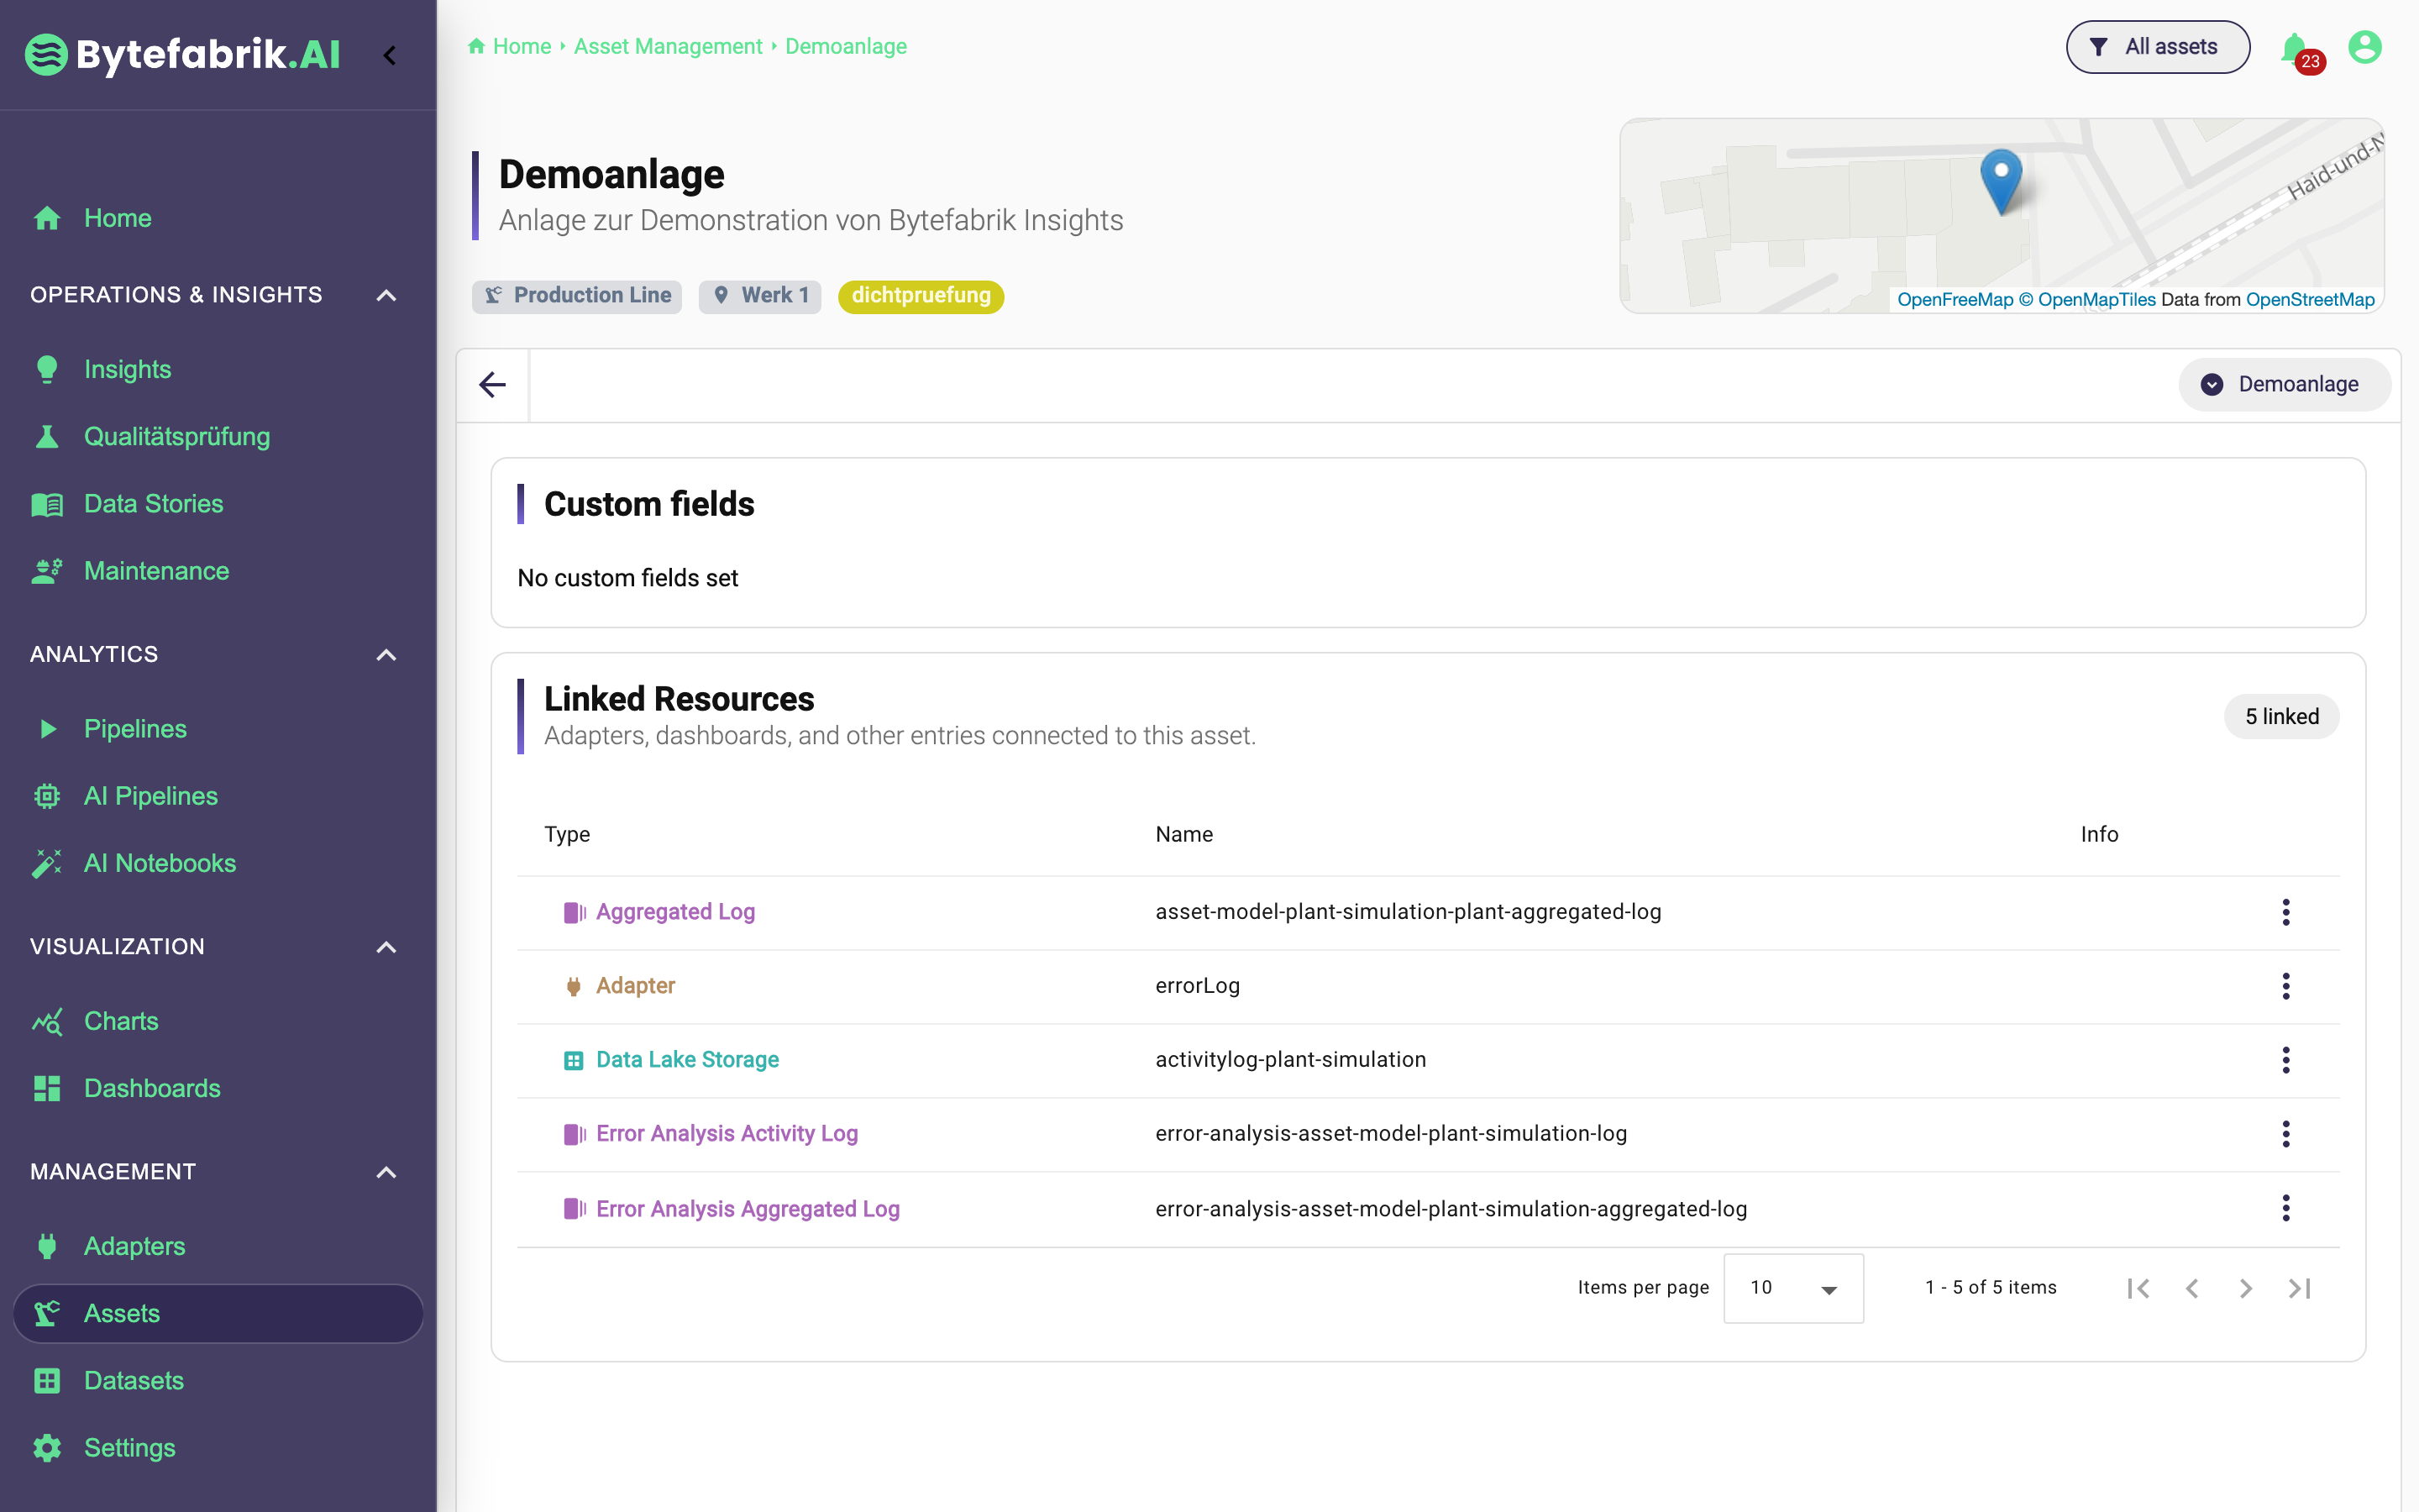Open options menu for the Aggregated Log row

point(2285,912)
